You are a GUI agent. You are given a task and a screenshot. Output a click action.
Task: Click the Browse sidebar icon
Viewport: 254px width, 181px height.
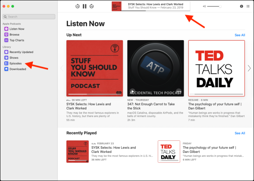coord(6,35)
